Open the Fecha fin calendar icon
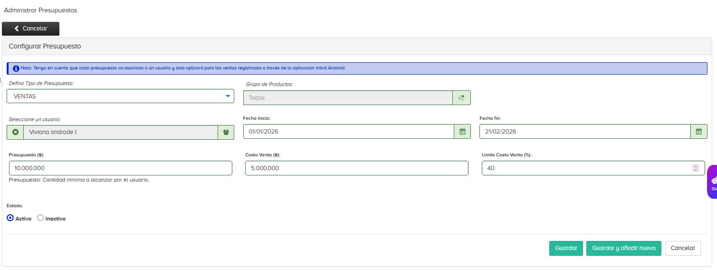 click(698, 132)
